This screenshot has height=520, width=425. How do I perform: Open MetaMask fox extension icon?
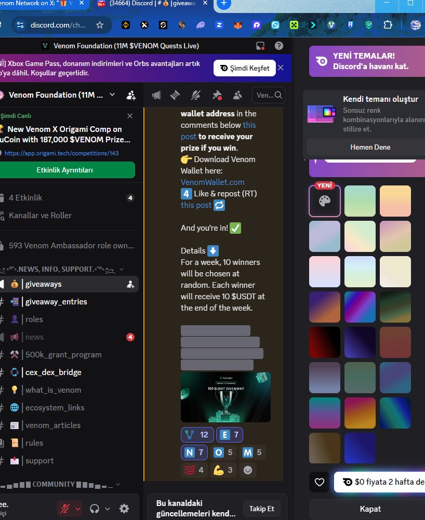[x=238, y=25]
